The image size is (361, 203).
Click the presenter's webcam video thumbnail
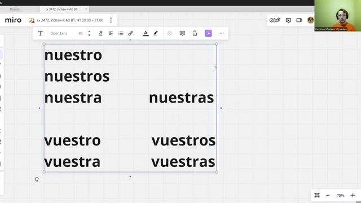coord(337,16)
